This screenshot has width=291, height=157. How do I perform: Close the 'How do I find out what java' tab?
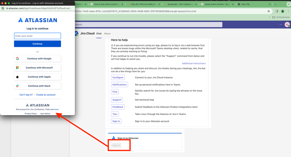click(x=159, y=4)
